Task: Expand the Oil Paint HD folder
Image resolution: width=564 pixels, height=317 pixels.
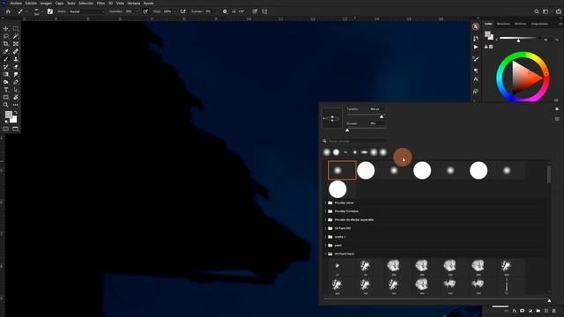Action: click(325, 228)
